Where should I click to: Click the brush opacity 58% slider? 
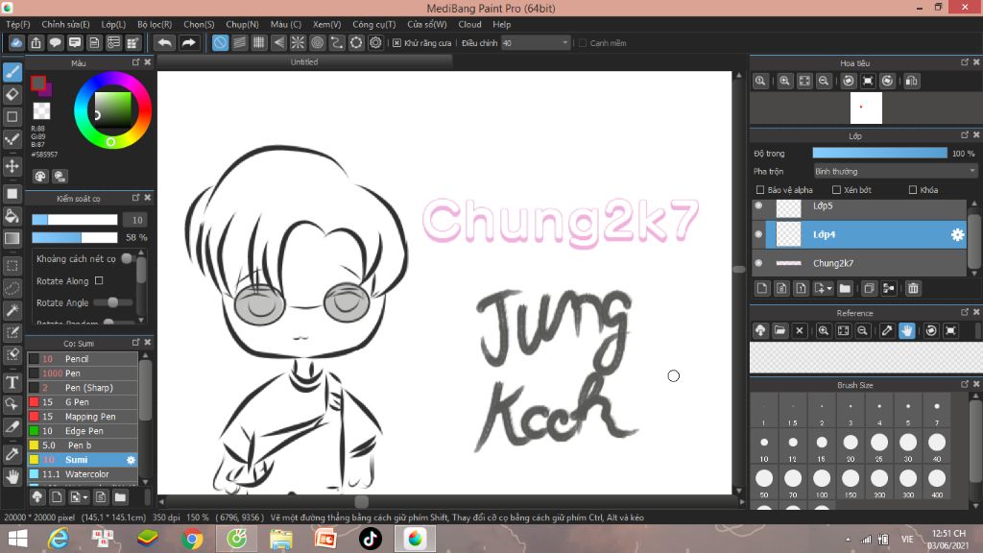pos(75,238)
